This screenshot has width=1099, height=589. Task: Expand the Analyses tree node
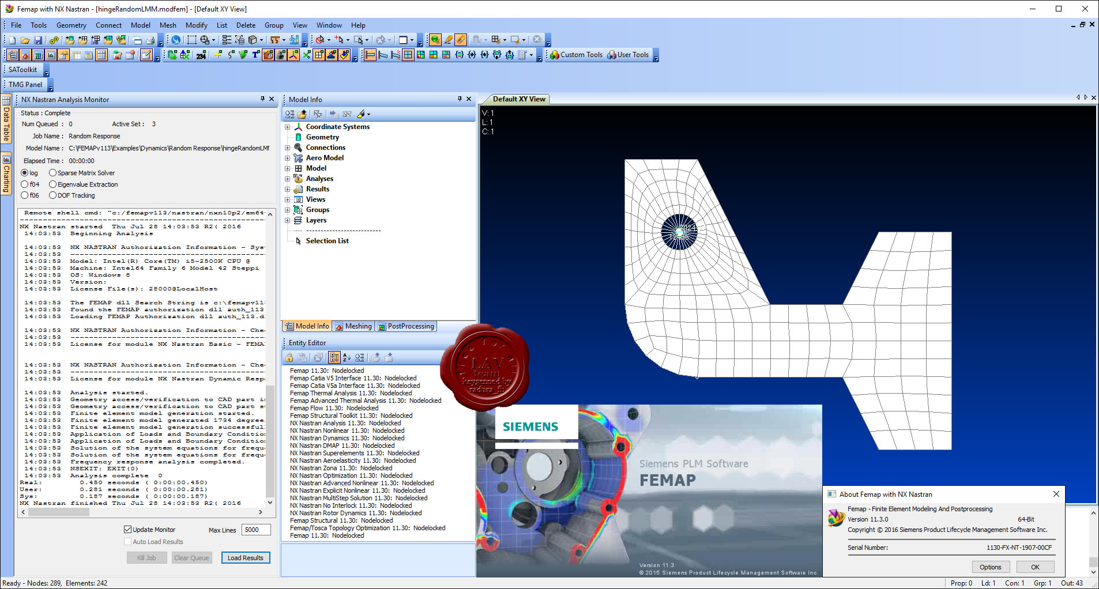point(287,179)
